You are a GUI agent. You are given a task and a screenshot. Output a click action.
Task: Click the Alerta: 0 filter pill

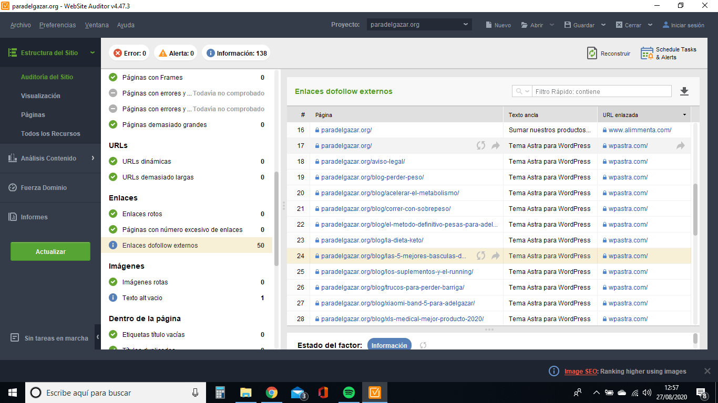pos(176,53)
